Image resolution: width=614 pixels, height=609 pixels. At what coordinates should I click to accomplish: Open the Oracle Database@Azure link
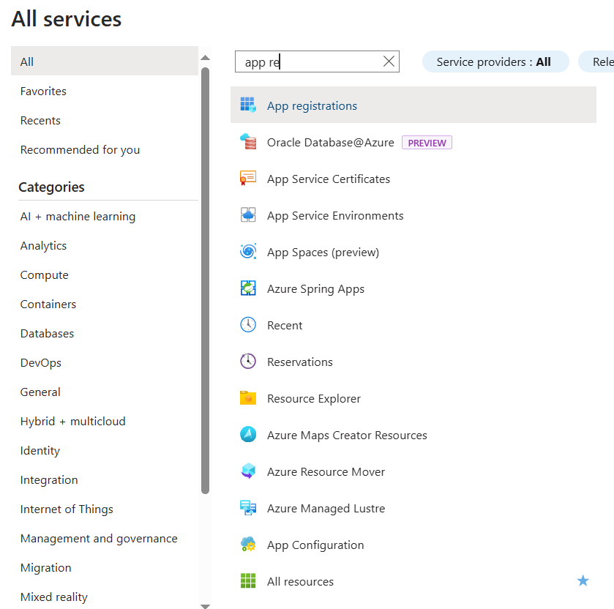(x=331, y=143)
